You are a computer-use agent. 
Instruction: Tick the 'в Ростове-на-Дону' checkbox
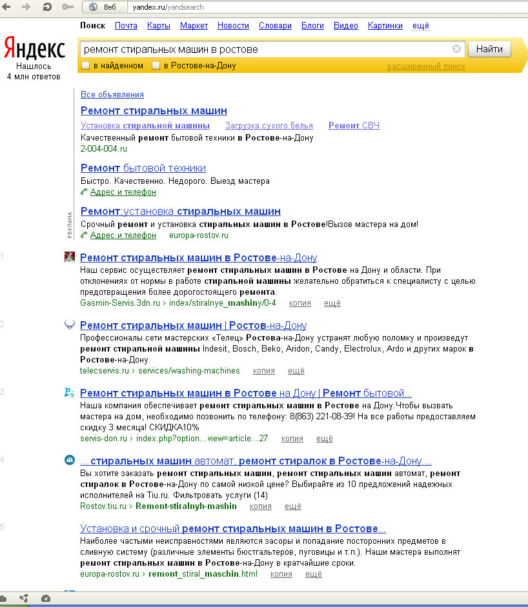[x=156, y=66]
